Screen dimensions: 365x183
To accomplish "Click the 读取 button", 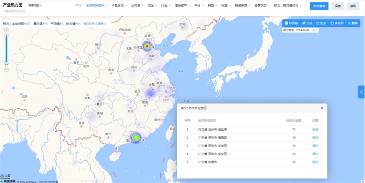I will 353,6.
